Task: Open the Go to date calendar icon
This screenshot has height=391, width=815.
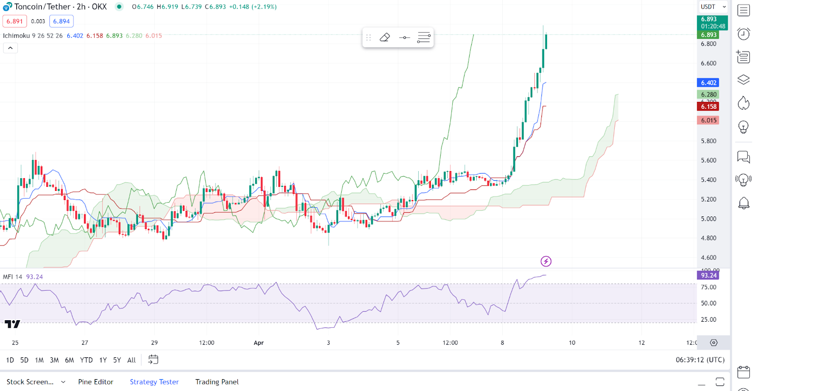Action: (x=153, y=359)
